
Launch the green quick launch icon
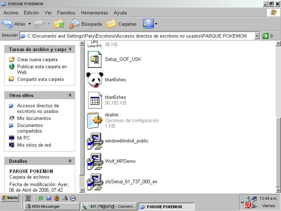(41, 198)
